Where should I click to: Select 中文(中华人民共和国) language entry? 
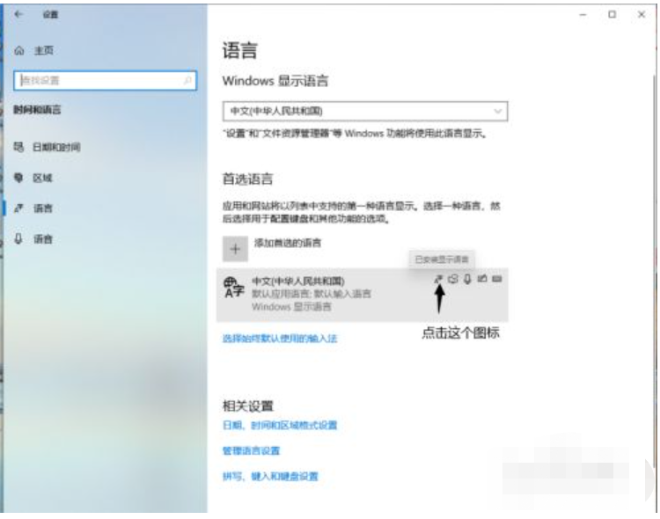[362, 295]
